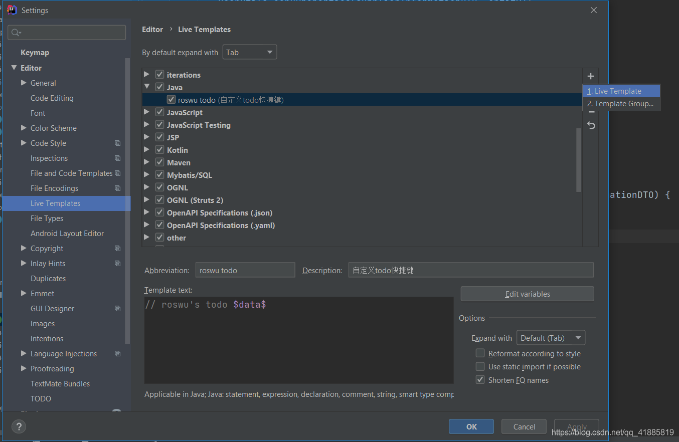Click project-level icon next to File Encodings
The height and width of the screenshot is (442, 679).
pyautogui.click(x=117, y=188)
